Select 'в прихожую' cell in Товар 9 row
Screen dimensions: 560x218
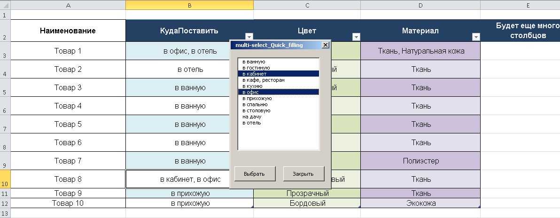click(190, 194)
